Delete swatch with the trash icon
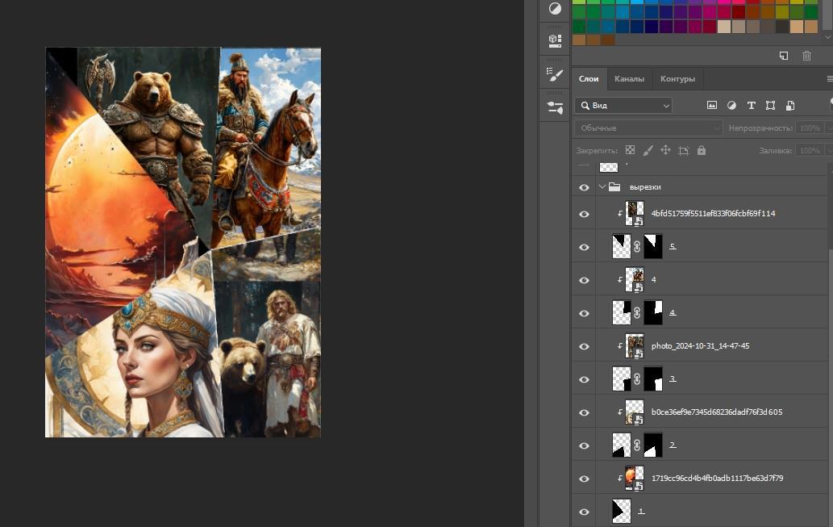Screen dimensions: 833x527 tap(806, 56)
